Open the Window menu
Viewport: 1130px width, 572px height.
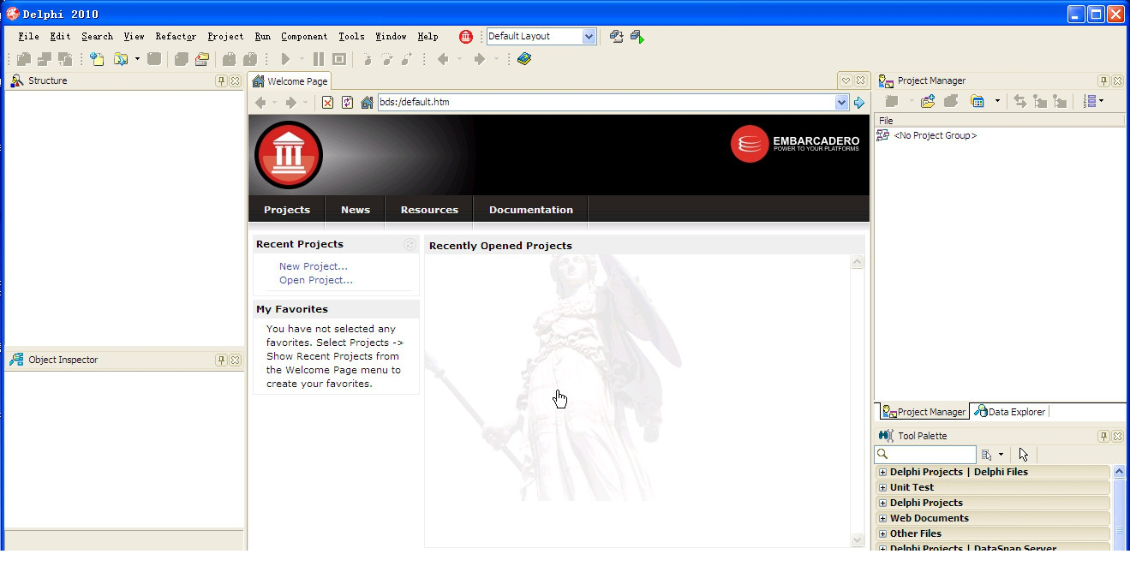[x=392, y=37]
